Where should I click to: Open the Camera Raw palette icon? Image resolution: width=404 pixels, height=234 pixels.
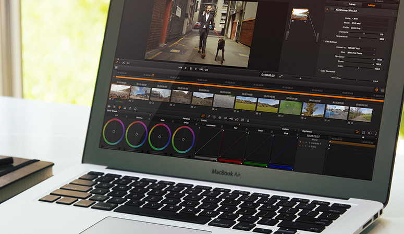pos(109,106)
